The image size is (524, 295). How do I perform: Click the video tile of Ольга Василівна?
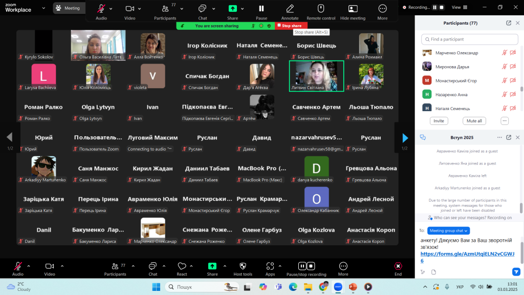tap(98, 45)
